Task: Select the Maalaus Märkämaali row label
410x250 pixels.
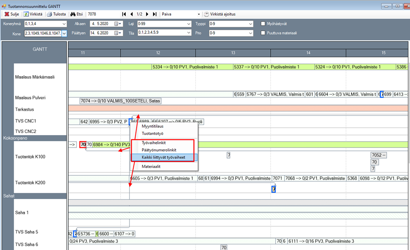Action: point(35,77)
